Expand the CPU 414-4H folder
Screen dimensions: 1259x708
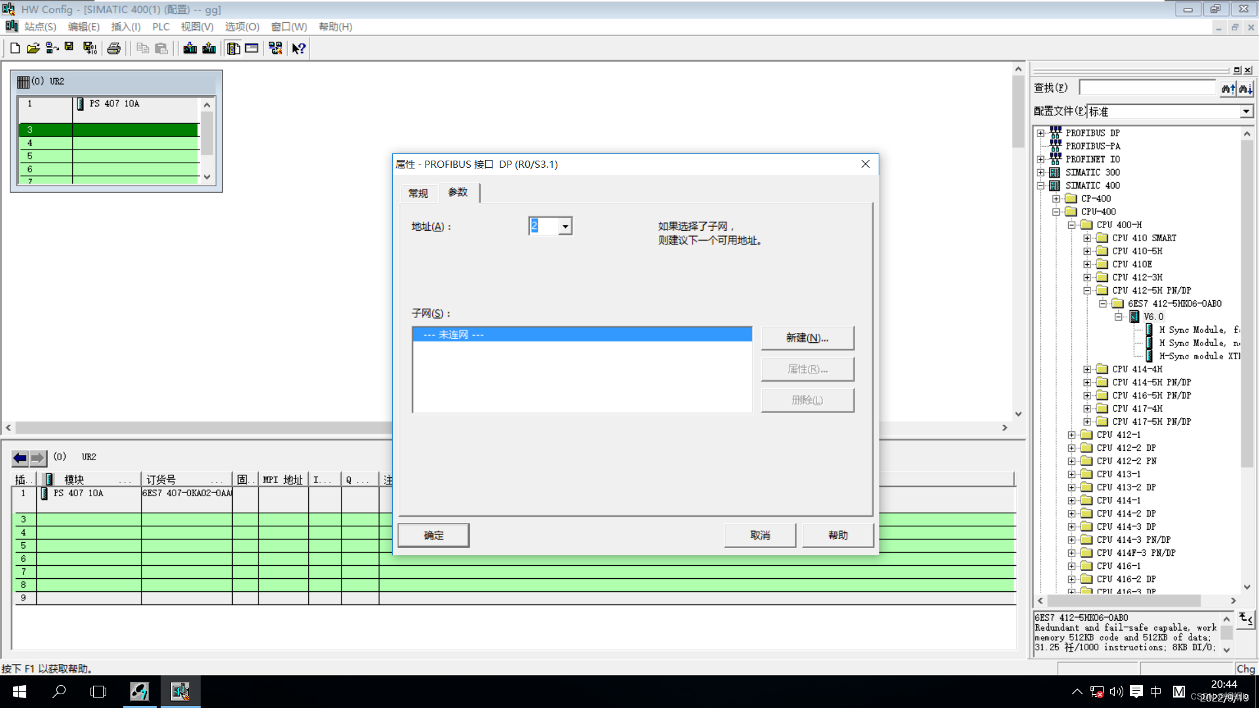click(x=1088, y=369)
